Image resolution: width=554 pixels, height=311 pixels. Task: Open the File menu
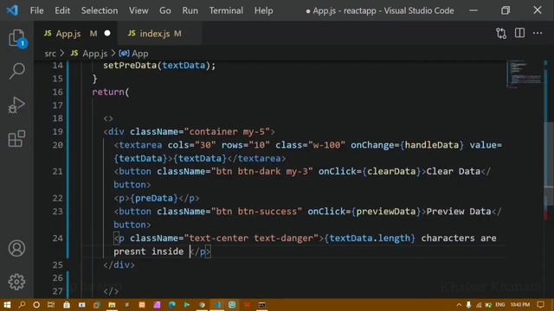[36, 10]
